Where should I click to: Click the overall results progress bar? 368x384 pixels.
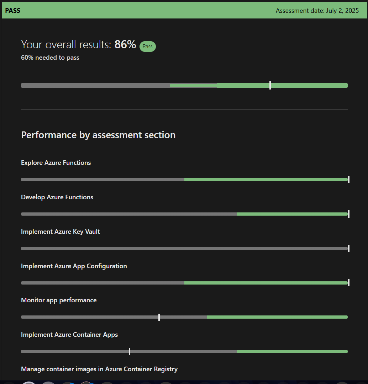click(x=184, y=86)
